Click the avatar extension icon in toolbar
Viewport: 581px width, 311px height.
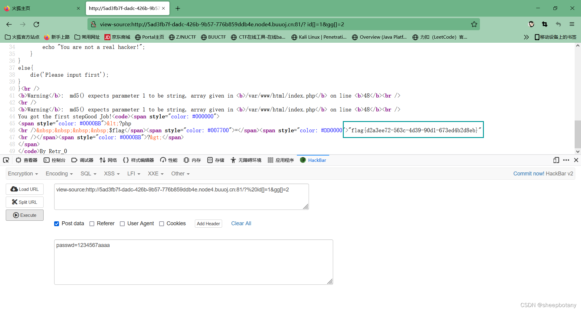pyautogui.click(x=531, y=24)
